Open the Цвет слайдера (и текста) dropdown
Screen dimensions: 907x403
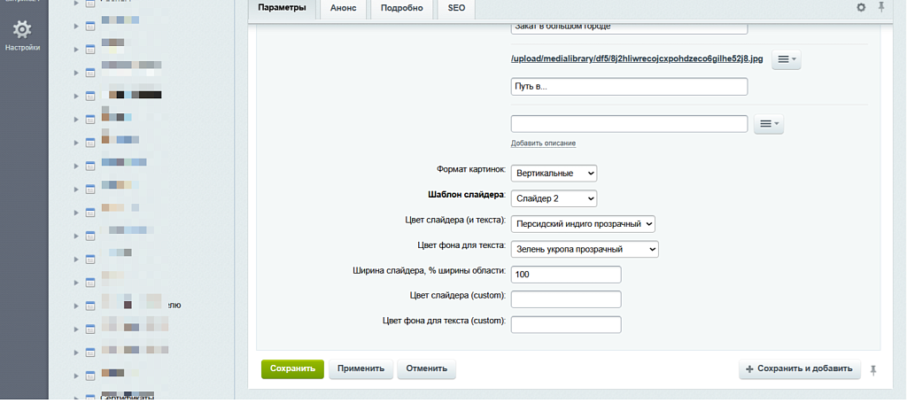click(582, 224)
